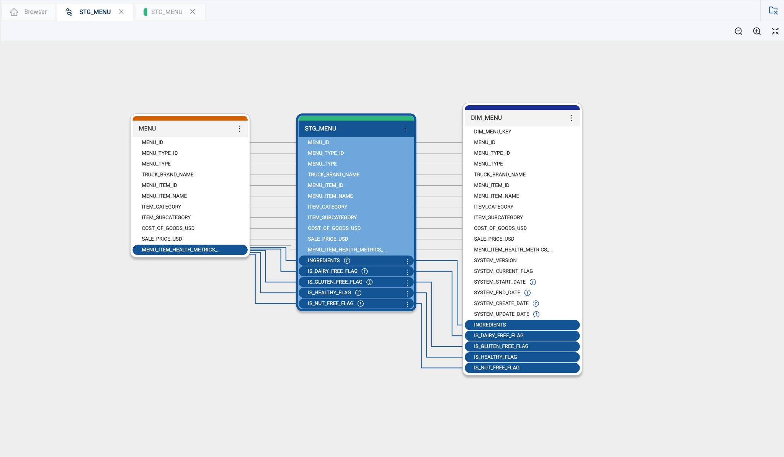
Task: Select DIM_MENU_KEY column in DIM_MENU
Action: pos(522,132)
